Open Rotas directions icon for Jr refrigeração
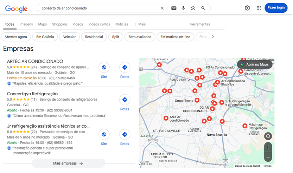Image resolution: width=293 pixels, height=173 pixels. click(125, 135)
